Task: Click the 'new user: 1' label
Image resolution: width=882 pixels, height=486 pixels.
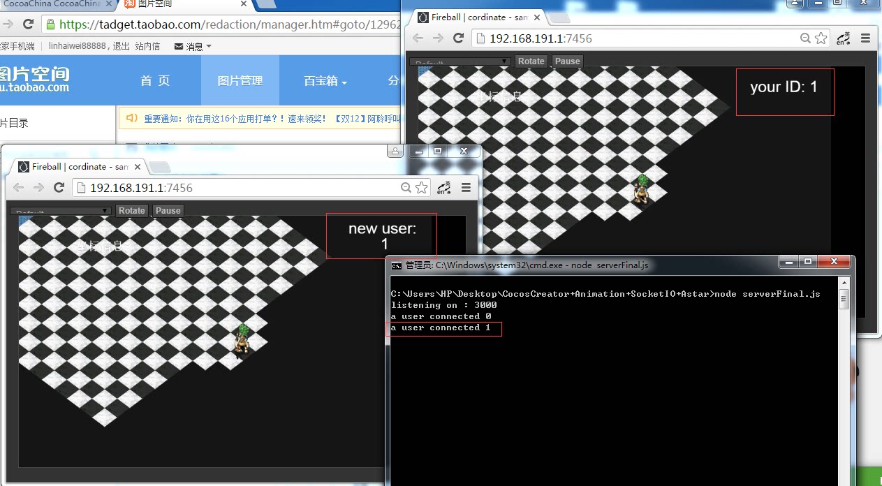Action: (x=382, y=236)
